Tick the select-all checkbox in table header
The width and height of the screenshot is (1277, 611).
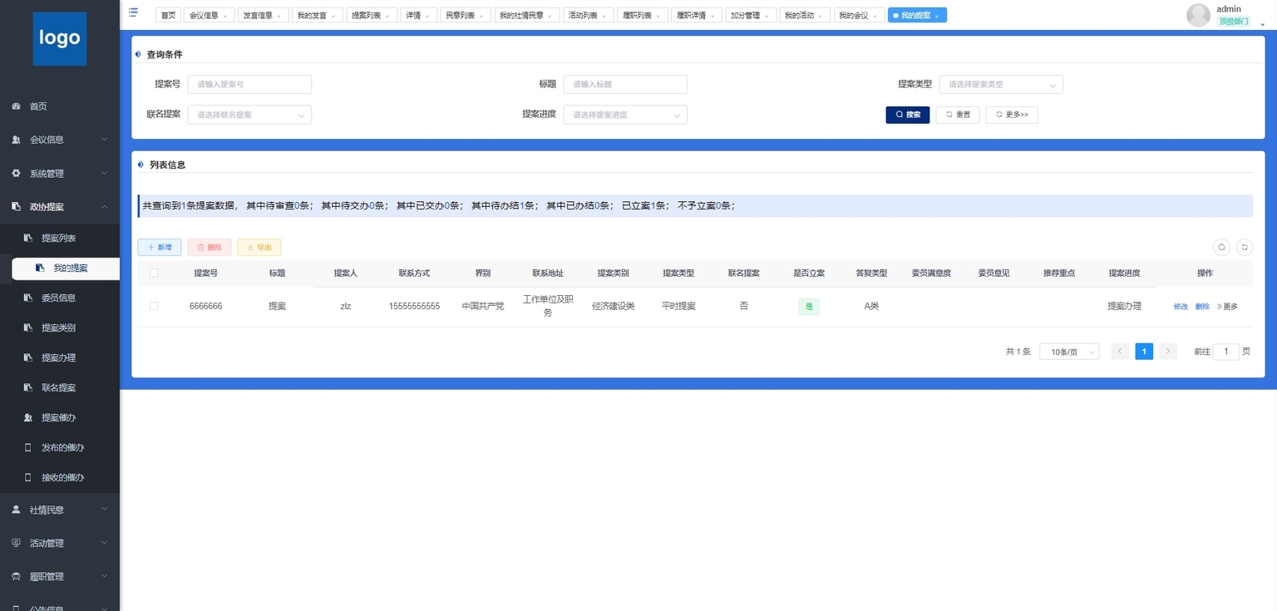click(154, 273)
